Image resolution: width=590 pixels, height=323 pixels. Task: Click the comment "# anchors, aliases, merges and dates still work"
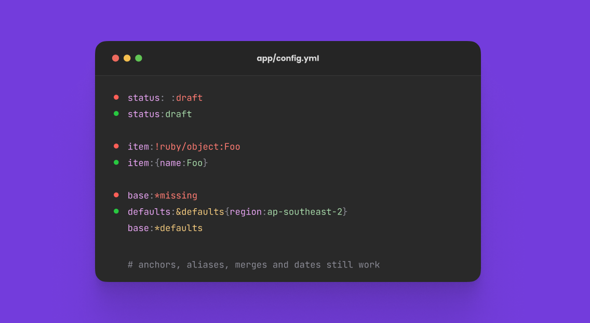pos(253,265)
